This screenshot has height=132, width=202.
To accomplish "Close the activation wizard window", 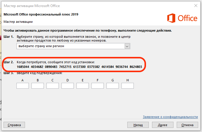I will (195, 5).
